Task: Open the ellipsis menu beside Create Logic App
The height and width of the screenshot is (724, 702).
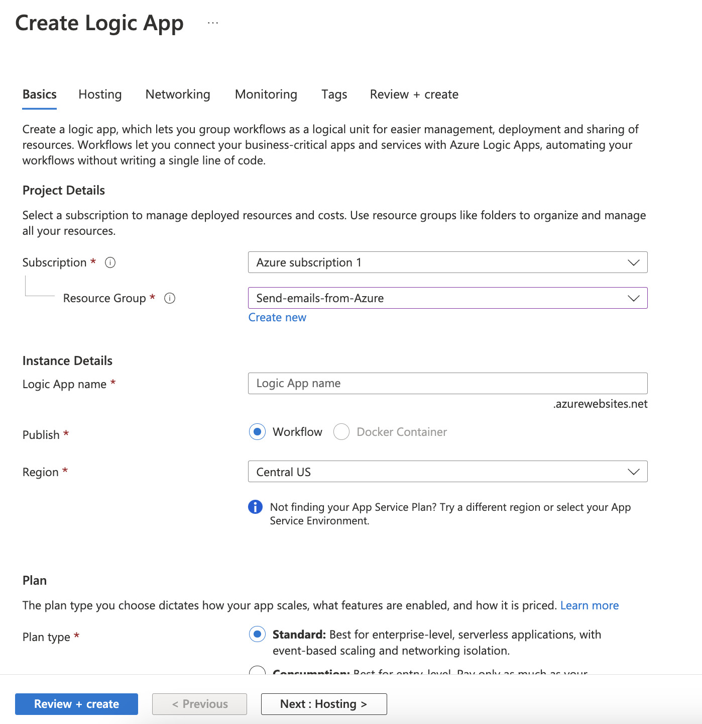Action: [213, 23]
